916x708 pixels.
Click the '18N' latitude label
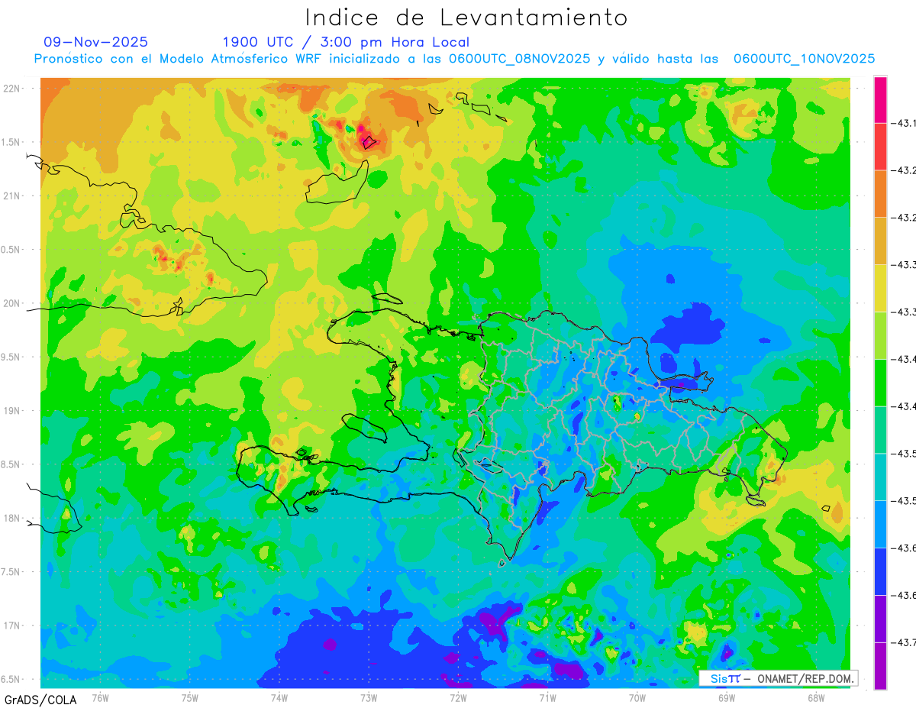pyautogui.click(x=11, y=518)
